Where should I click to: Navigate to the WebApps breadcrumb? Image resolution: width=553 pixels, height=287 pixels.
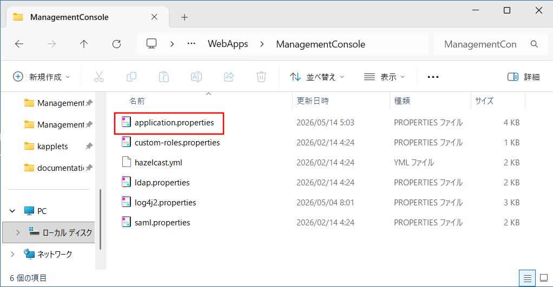(x=228, y=44)
